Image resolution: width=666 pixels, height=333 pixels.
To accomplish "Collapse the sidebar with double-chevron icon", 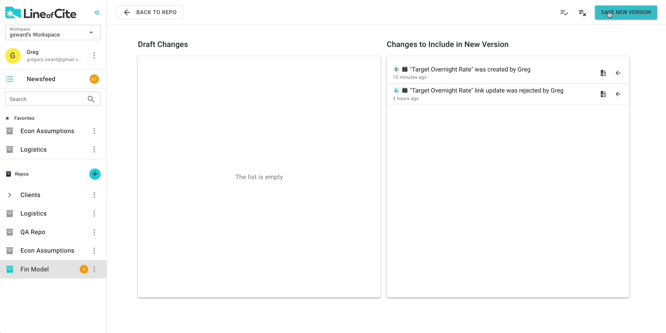I will coord(97,12).
